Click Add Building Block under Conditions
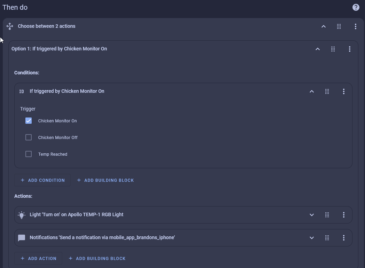Image resolution: width=365 pixels, height=268 pixels. [x=105, y=180]
